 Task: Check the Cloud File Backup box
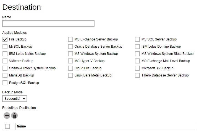click(x=70, y=68)
